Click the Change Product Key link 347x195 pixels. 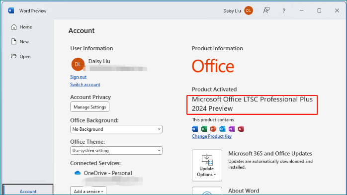point(212,136)
